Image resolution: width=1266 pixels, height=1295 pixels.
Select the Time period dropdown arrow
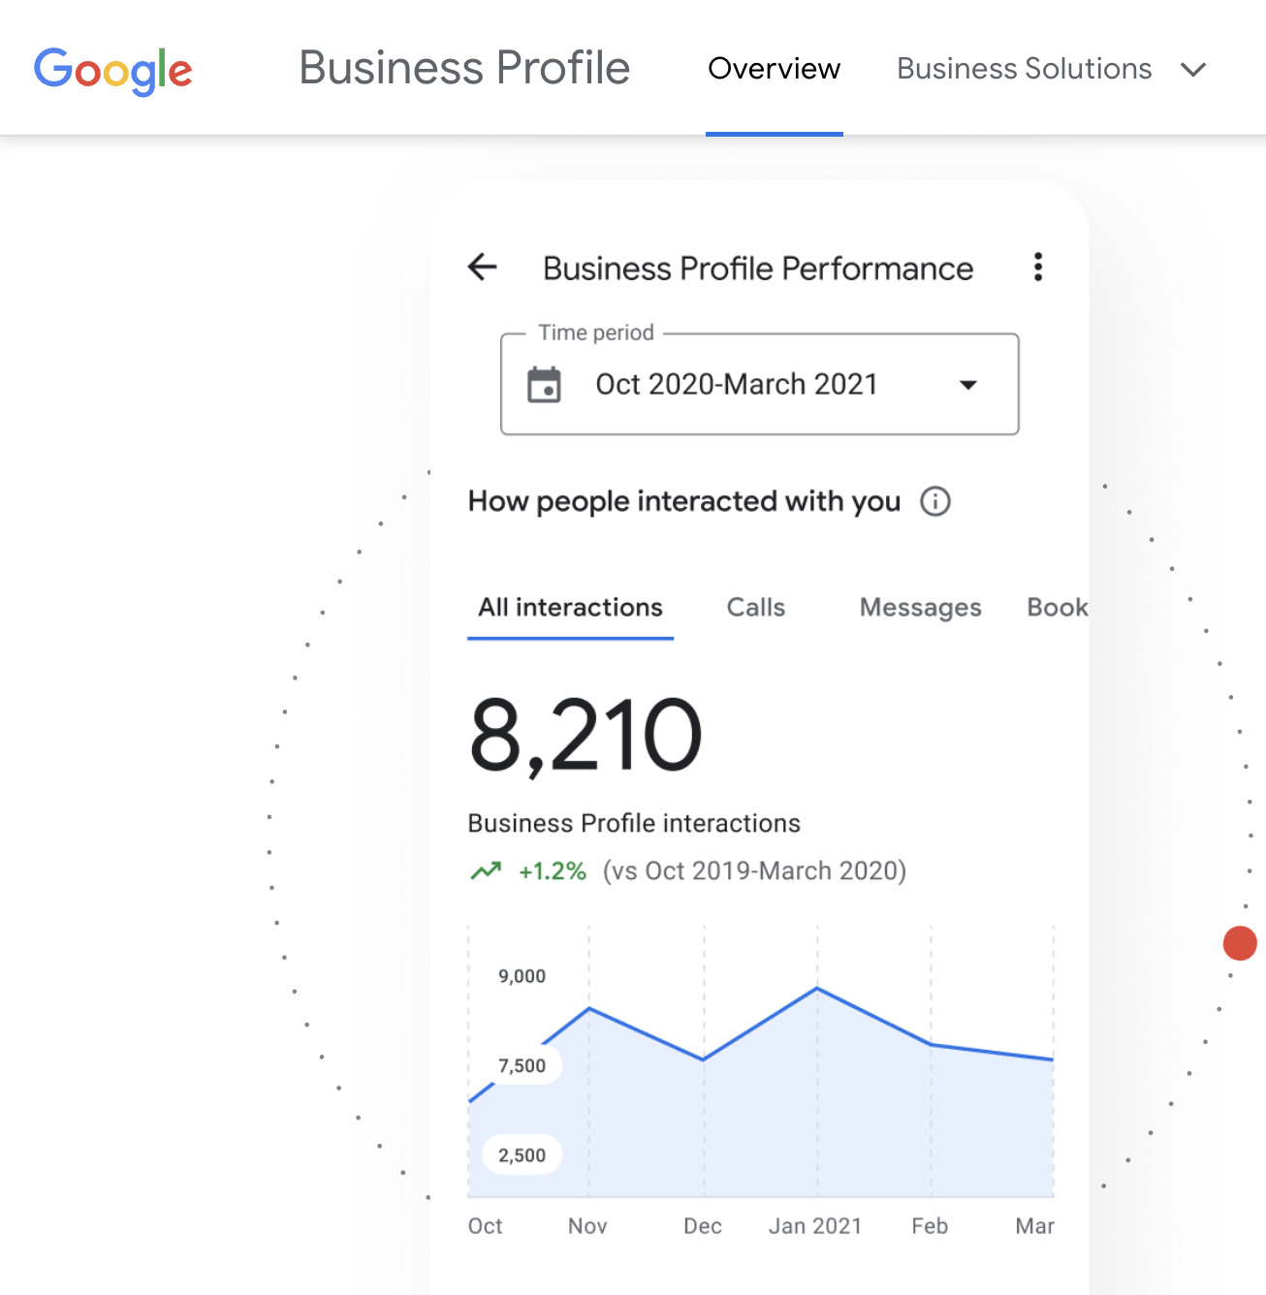[x=968, y=385]
